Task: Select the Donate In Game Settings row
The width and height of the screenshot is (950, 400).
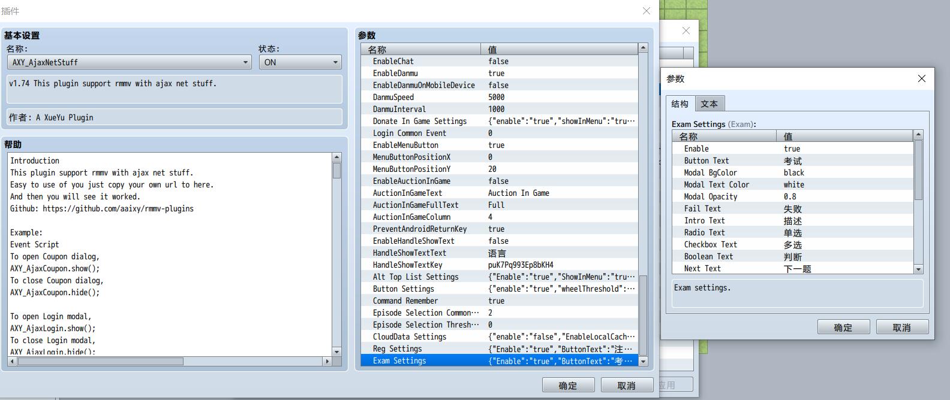Action: pos(500,121)
